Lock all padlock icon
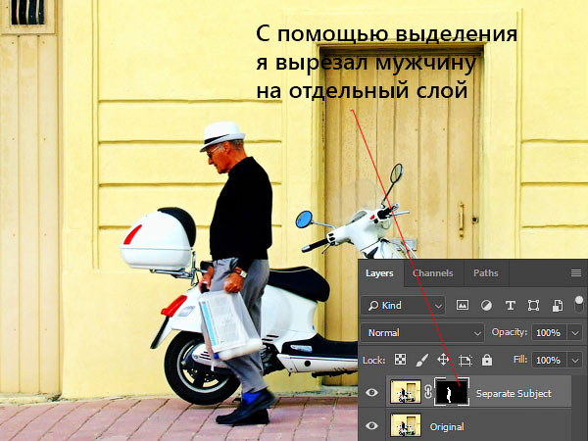The width and height of the screenshot is (588, 441). tap(487, 360)
